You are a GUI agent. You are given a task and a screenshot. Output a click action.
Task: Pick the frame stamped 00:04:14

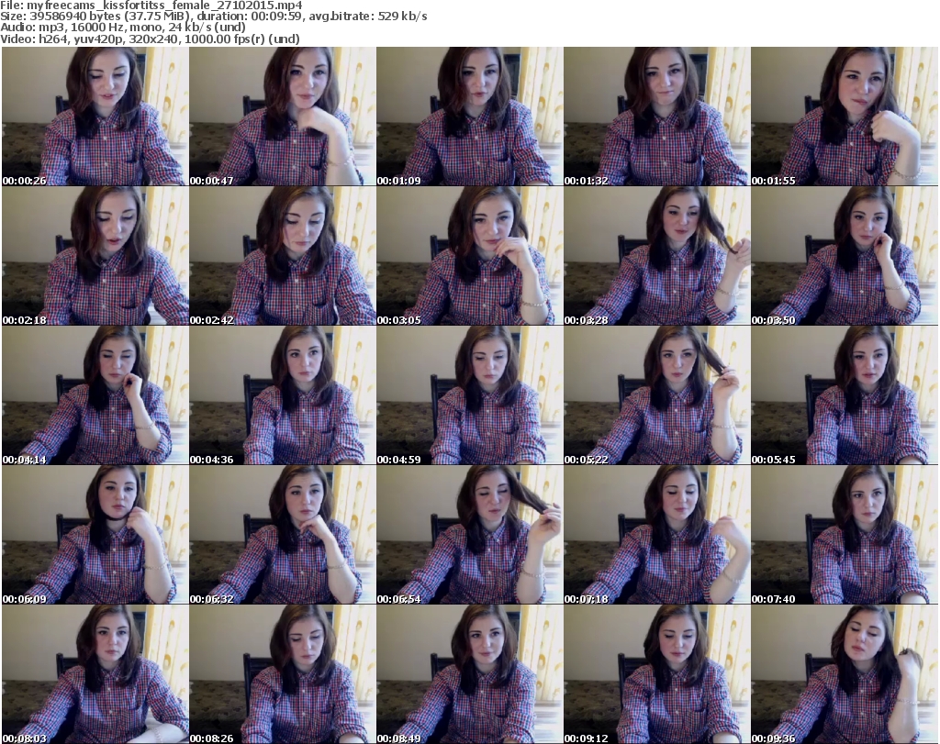pyautogui.click(x=95, y=395)
